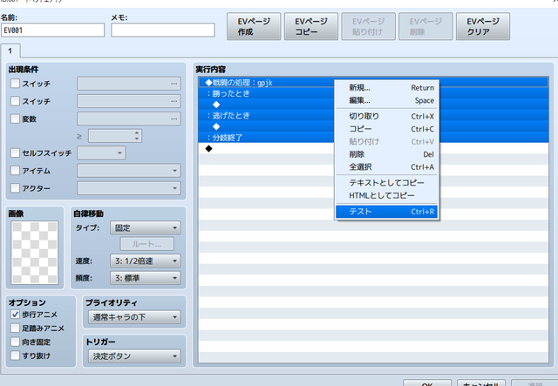Click the first スイッチ selector field ellipsis
The width and height of the screenshot is (558, 386).
(174, 84)
